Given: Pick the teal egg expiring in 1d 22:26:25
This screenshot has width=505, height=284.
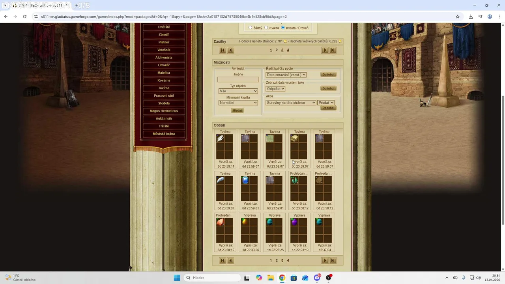Looking at the screenshot, I should 270,222.
